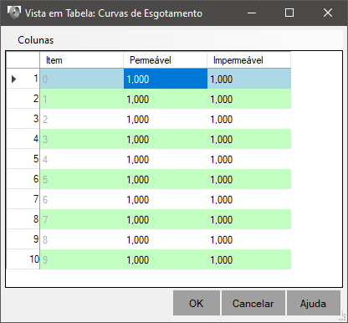
Task: Select row header 8
Action: (23, 219)
